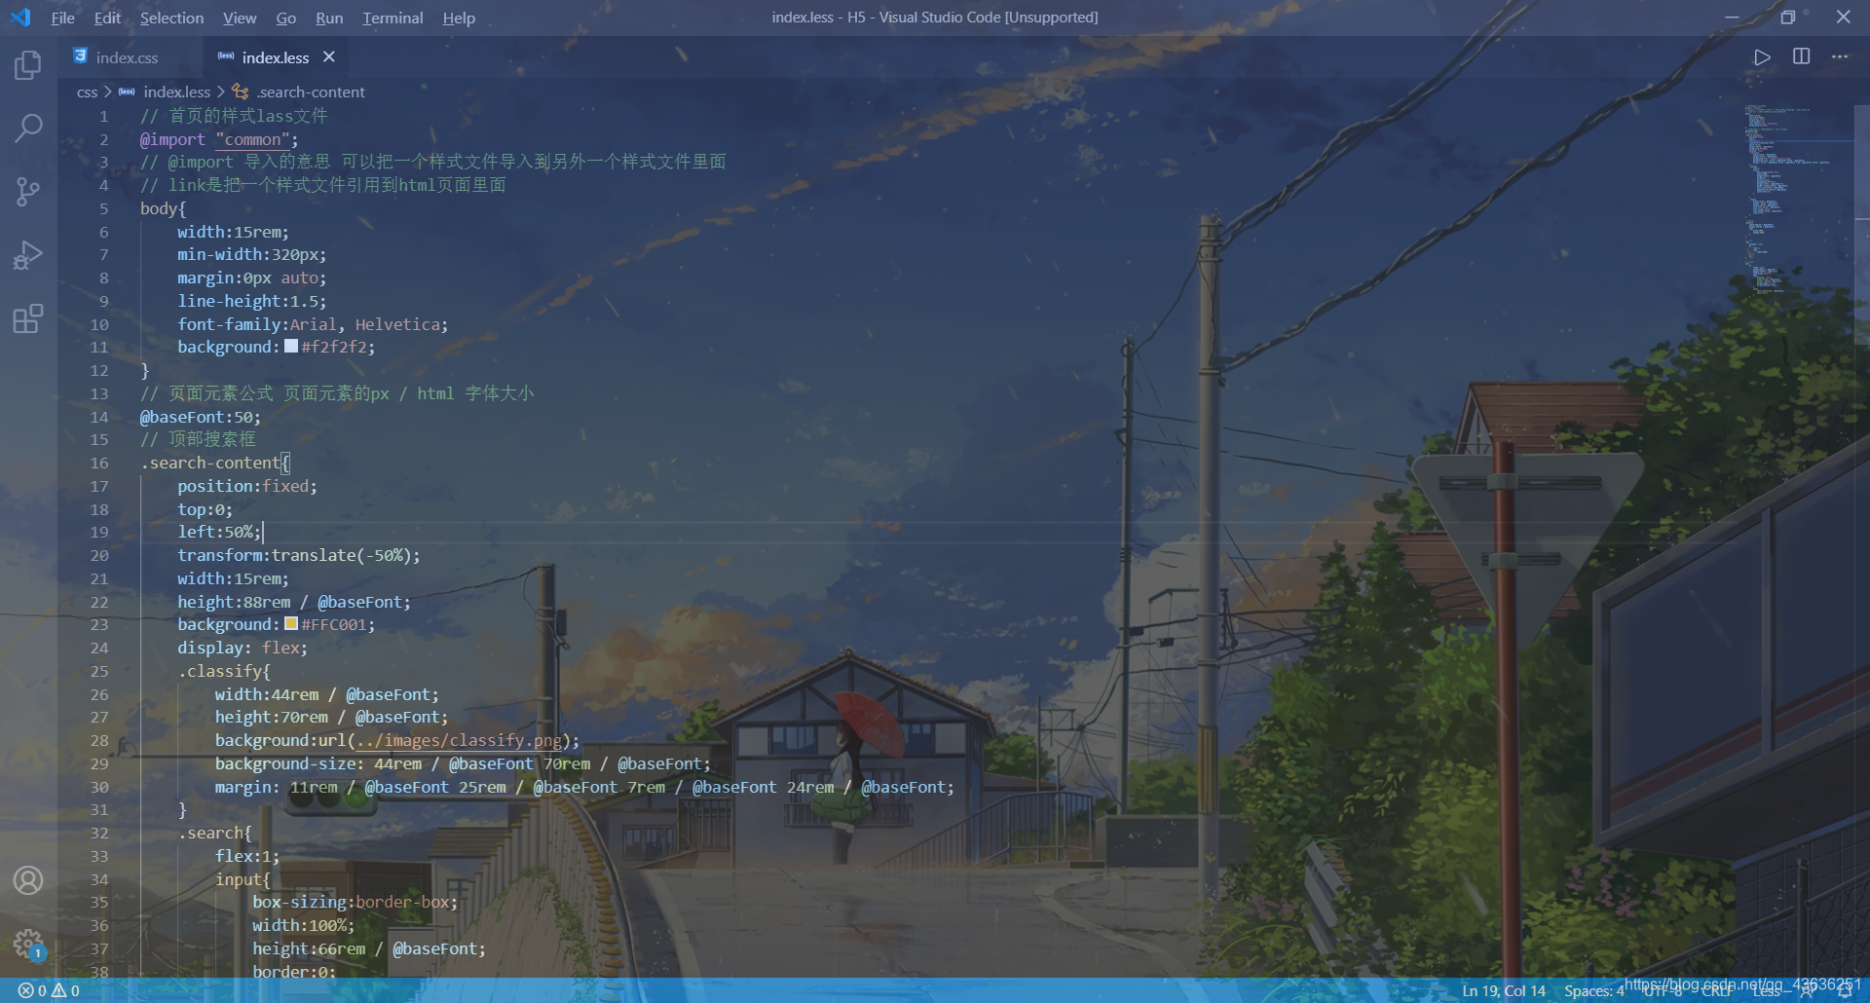Open the notifications bell

[x=1844, y=991]
